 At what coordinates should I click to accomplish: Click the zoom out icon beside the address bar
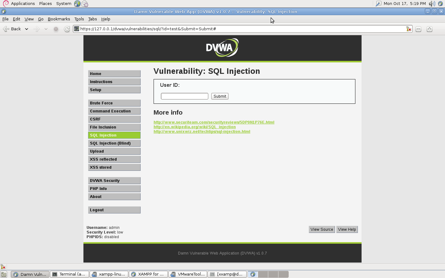[x=418, y=29]
